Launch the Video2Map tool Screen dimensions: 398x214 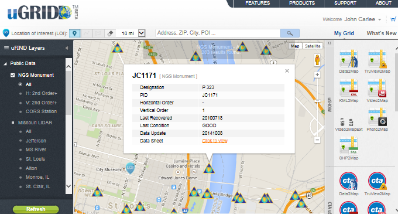377,91
